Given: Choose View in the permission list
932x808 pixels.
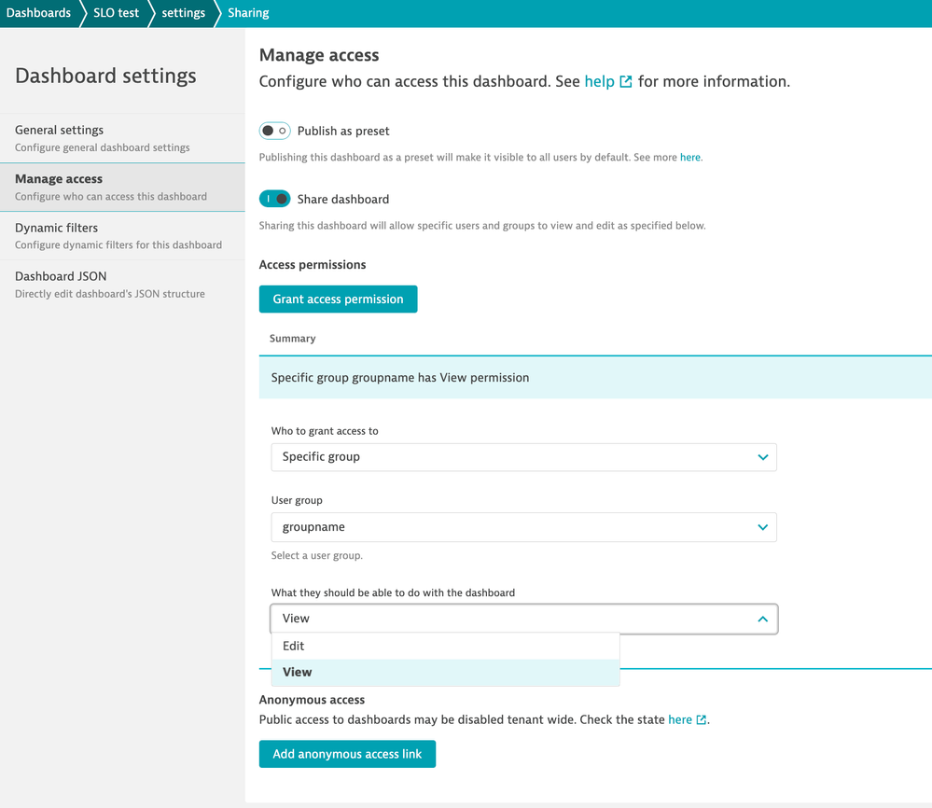Looking at the screenshot, I should 298,672.
